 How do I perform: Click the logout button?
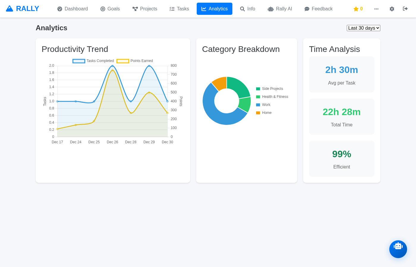[405, 9]
